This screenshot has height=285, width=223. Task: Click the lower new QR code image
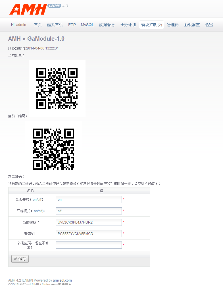point(53,149)
